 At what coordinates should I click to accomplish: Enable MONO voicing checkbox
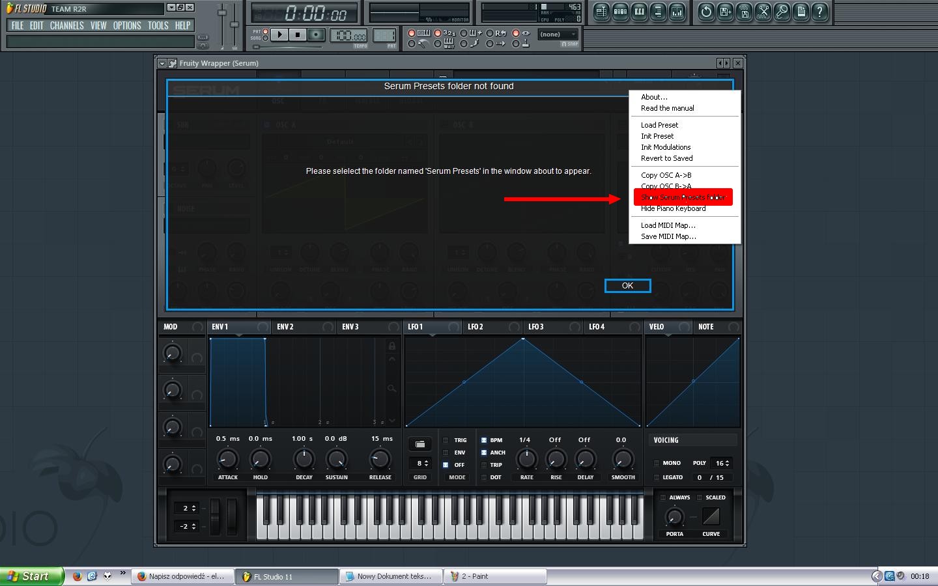click(657, 463)
